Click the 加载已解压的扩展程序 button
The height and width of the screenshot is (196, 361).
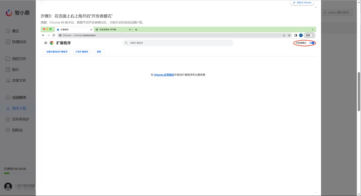(x=57, y=52)
